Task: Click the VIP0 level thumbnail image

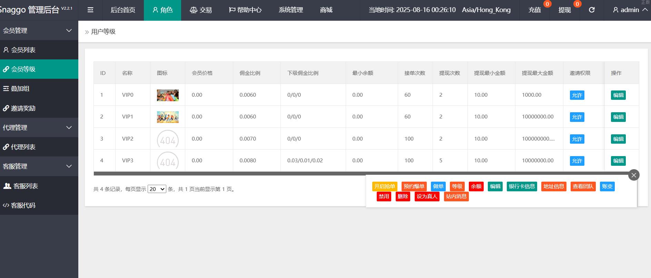Action: [x=168, y=95]
